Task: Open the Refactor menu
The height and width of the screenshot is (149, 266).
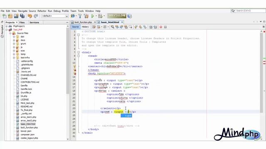Action: (x=42, y=11)
